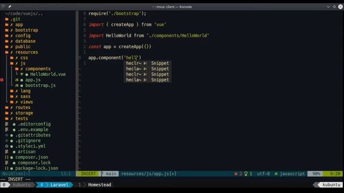Click the file icon beside .editorconfig
The height and width of the screenshot is (193, 344).
tap(7, 124)
